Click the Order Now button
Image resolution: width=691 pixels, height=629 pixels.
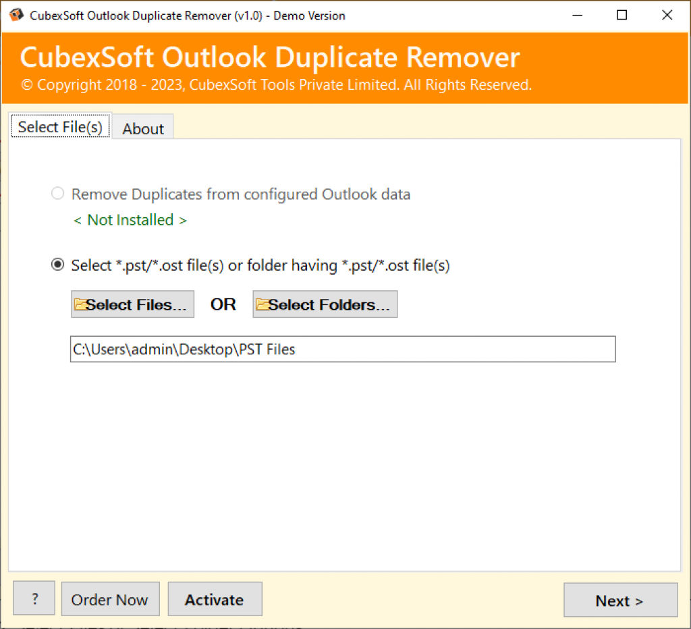point(110,599)
